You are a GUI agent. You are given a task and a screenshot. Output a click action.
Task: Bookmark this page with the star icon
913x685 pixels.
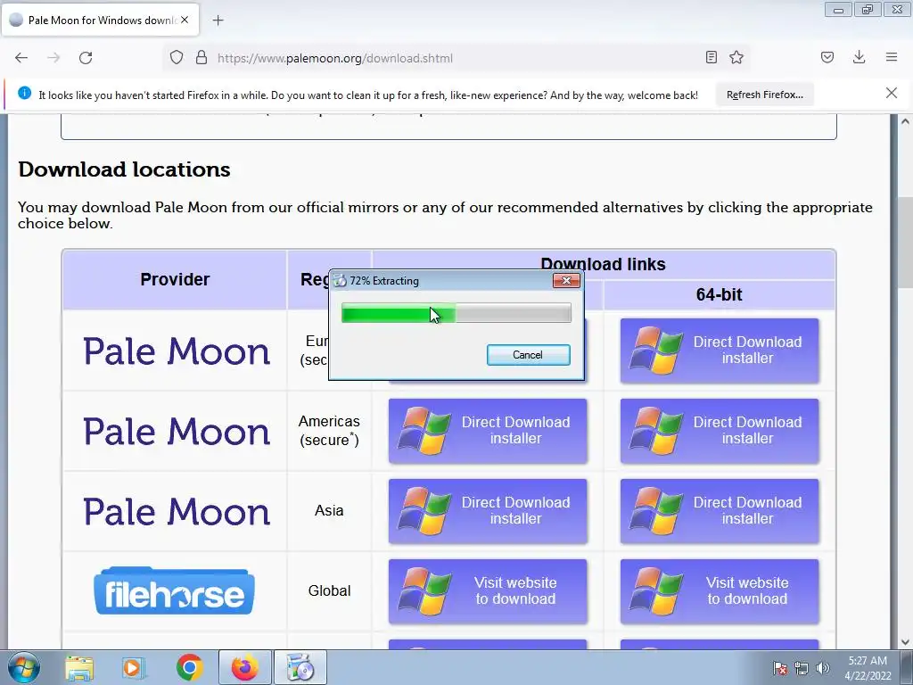click(736, 57)
